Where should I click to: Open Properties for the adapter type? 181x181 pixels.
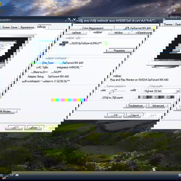[x=119, y=51]
